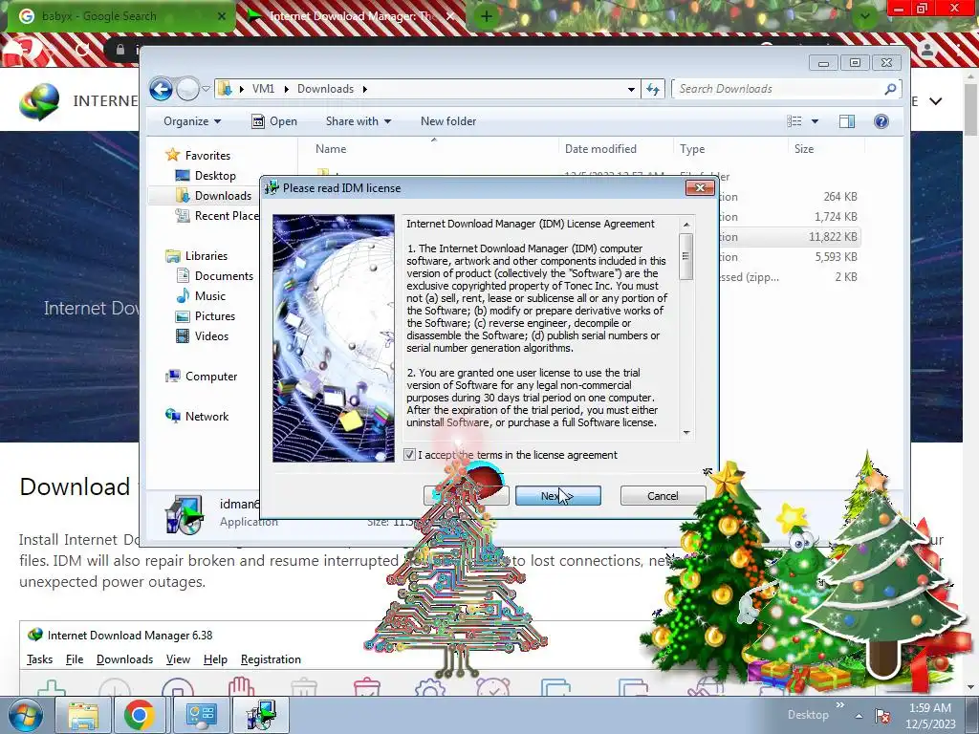The image size is (979, 734).
Task: Click Next in the IDM license dialog
Action: tap(558, 496)
